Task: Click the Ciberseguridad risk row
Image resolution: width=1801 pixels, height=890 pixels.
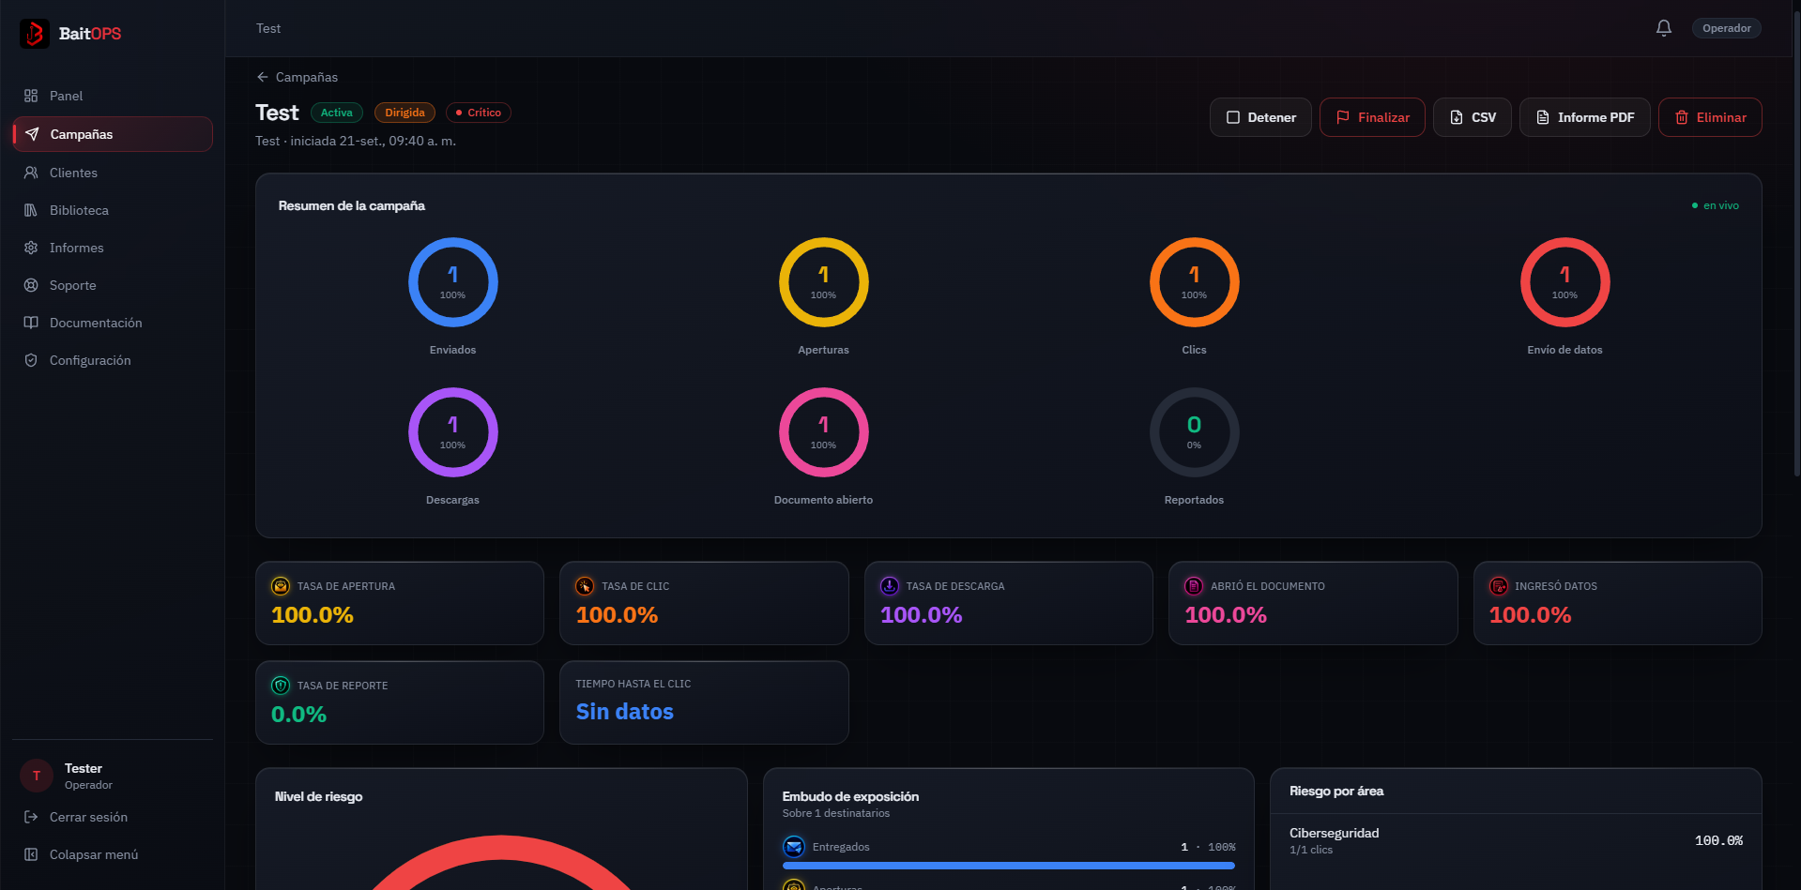Action: tap(1516, 840)
